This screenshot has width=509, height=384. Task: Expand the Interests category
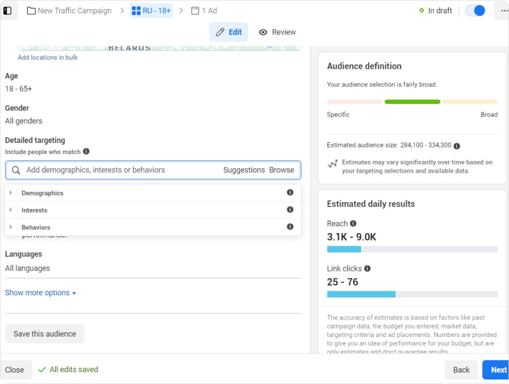(x=11, y=210)
